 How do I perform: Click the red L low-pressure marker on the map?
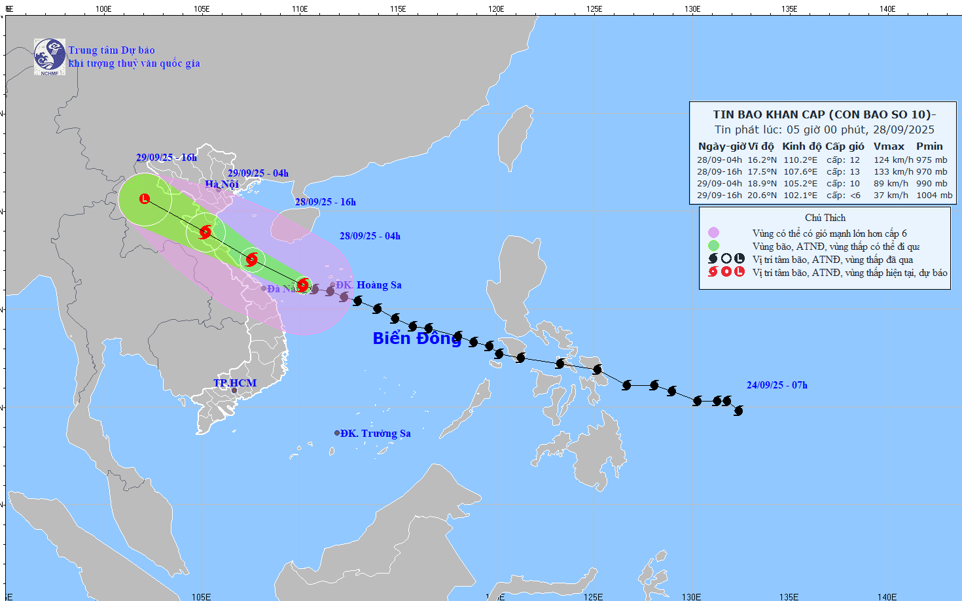tap(145, 199)
